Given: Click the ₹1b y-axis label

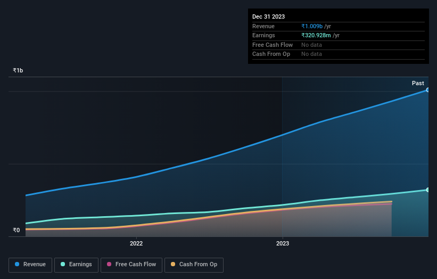Looking at the screenshot, I should click(18, 70).
